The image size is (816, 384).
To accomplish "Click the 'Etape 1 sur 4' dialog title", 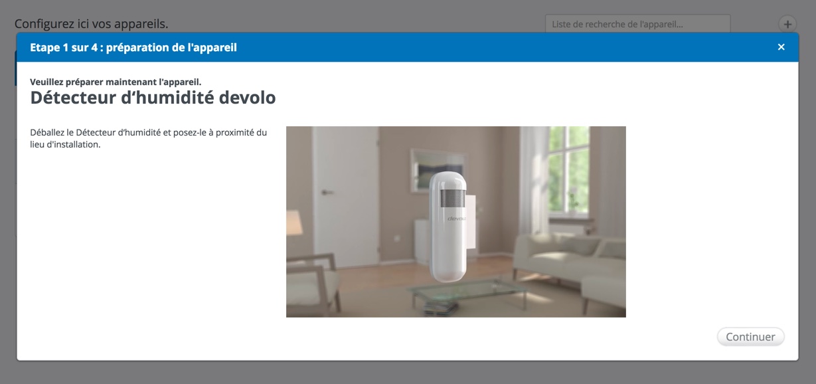I will pos(133,47).
